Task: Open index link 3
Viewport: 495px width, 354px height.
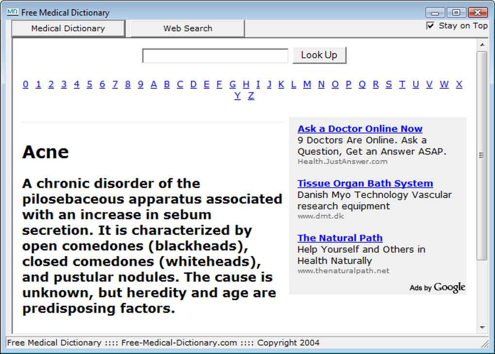Action: point(64,84)
